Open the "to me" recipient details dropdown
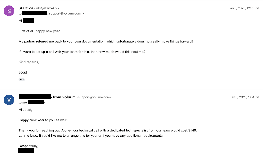Viewport: 263px width, 155px height. click(45, 103)
